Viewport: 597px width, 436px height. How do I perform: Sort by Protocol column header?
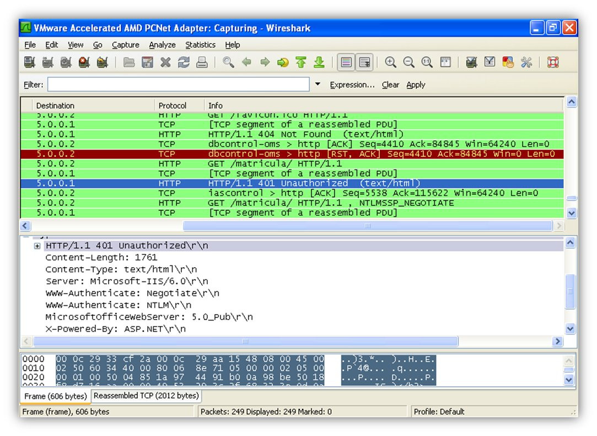[179, 105]
